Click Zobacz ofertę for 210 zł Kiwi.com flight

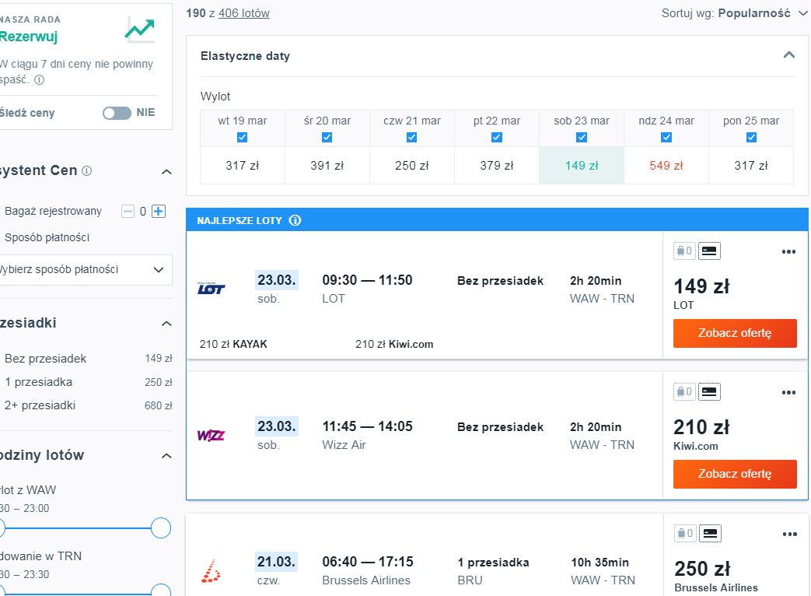[x=735, y=474]
